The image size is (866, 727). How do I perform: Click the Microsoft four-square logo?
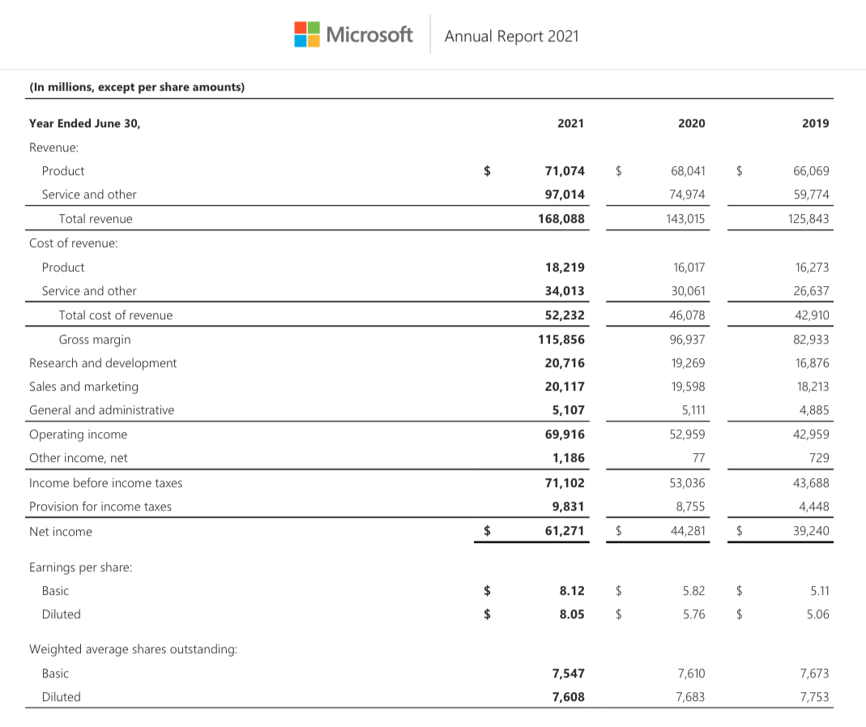coord(306,34)
